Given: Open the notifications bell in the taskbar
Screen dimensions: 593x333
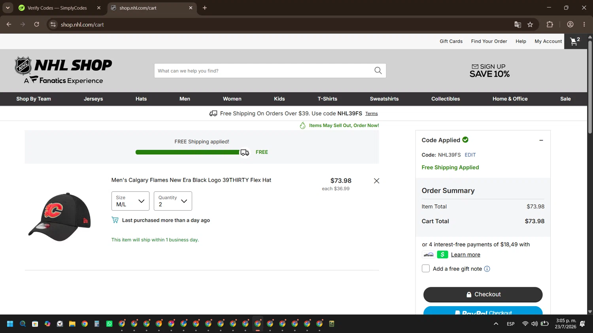Looking at the screenshot, I should coord(582,324).
